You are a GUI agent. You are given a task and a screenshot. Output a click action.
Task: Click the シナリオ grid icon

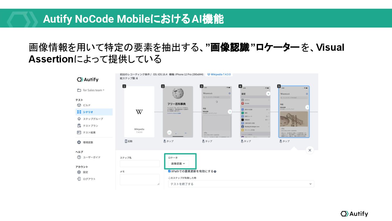point(79,112)
